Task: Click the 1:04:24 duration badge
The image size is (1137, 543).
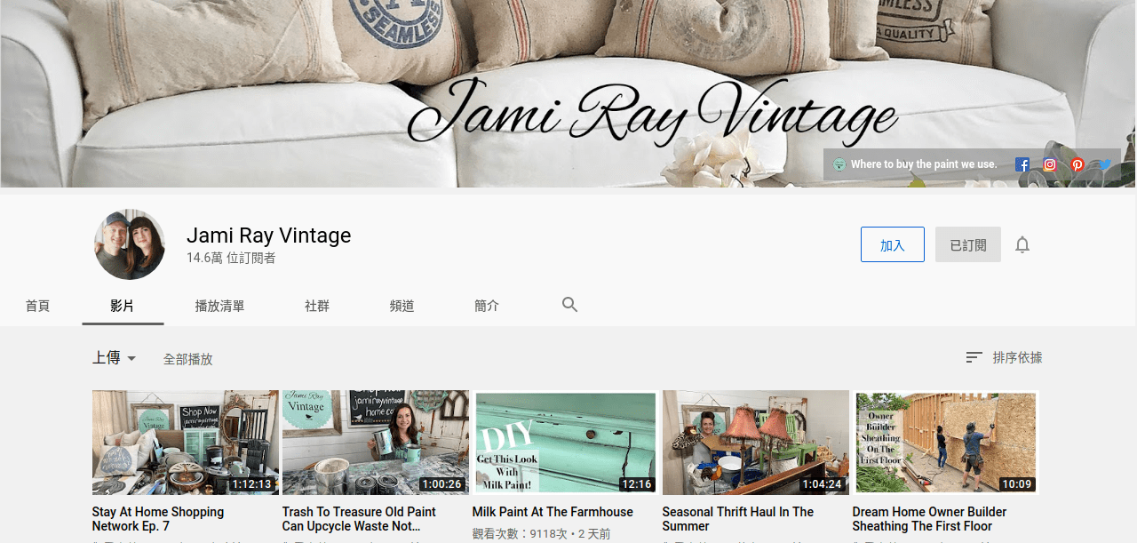Action: [x=822, y=484]
